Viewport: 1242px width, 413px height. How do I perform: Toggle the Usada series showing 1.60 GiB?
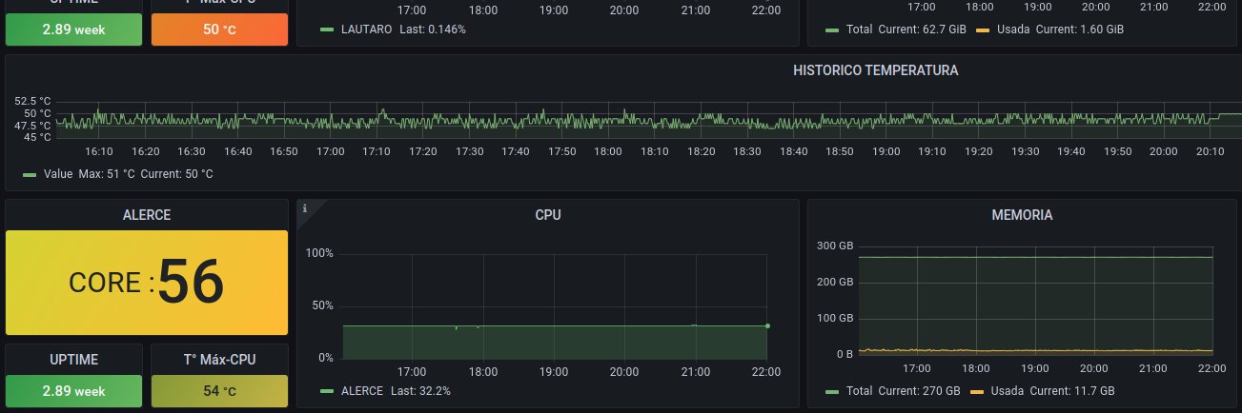(x=1012, y=29)
